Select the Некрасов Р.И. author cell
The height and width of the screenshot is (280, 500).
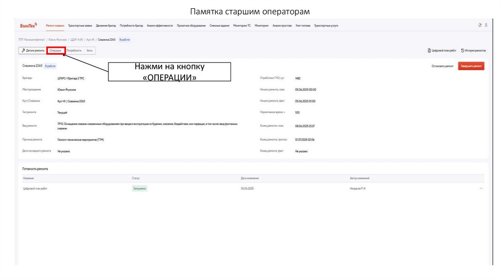357,188
